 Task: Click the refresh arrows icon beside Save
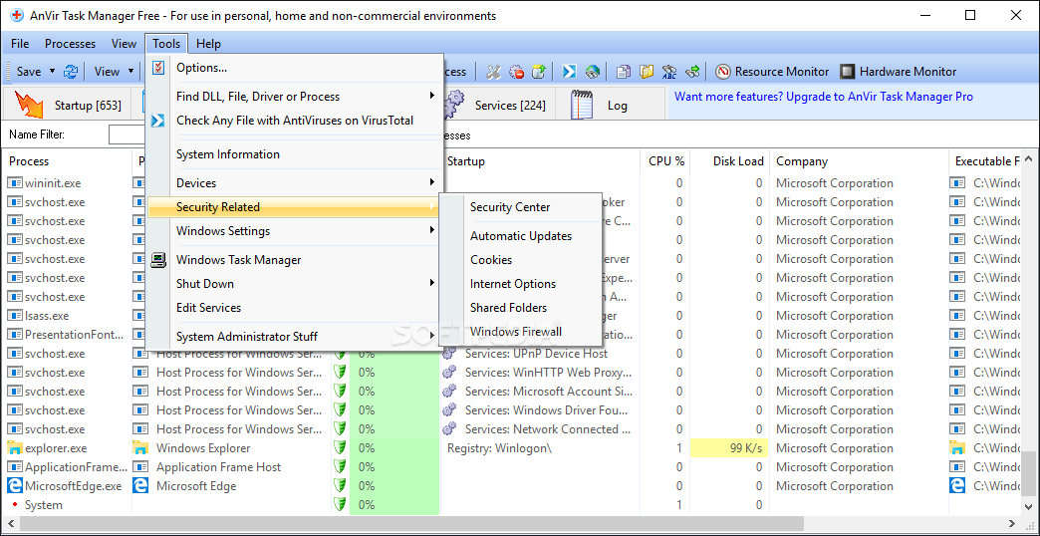(x=71, y=72)
